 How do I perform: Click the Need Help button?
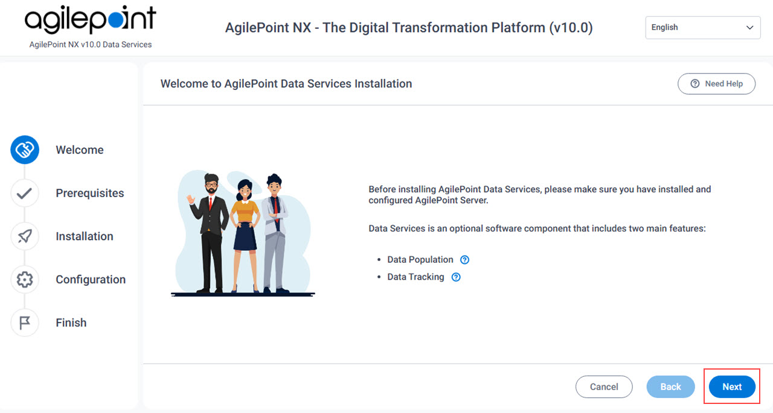[x=716, y=84]
